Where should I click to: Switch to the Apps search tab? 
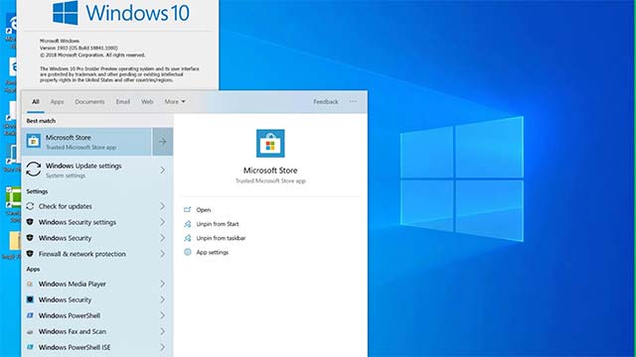[57, 101]
